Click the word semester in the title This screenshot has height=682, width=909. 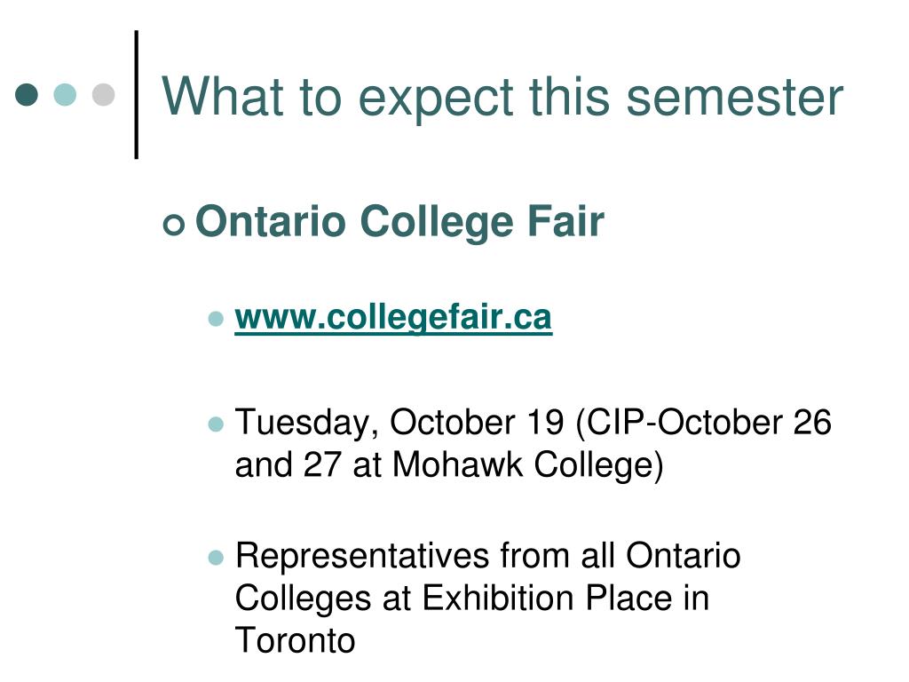pos(734,98)
